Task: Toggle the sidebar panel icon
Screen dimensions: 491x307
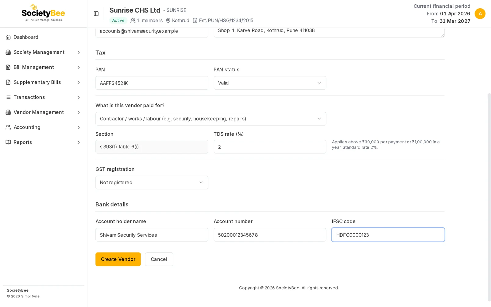Action: pos(96,14)
